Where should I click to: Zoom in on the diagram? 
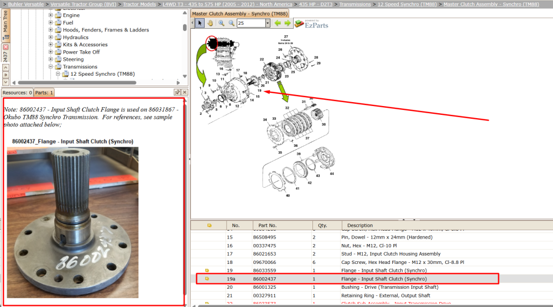(221, 23)
